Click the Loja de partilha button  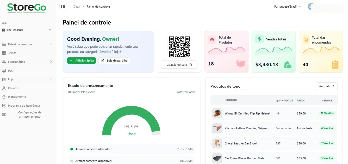(114, 60)
